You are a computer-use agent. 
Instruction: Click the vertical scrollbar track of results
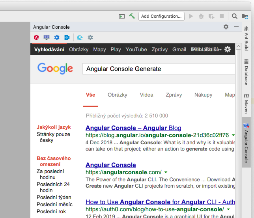click(x=238, y=134)
